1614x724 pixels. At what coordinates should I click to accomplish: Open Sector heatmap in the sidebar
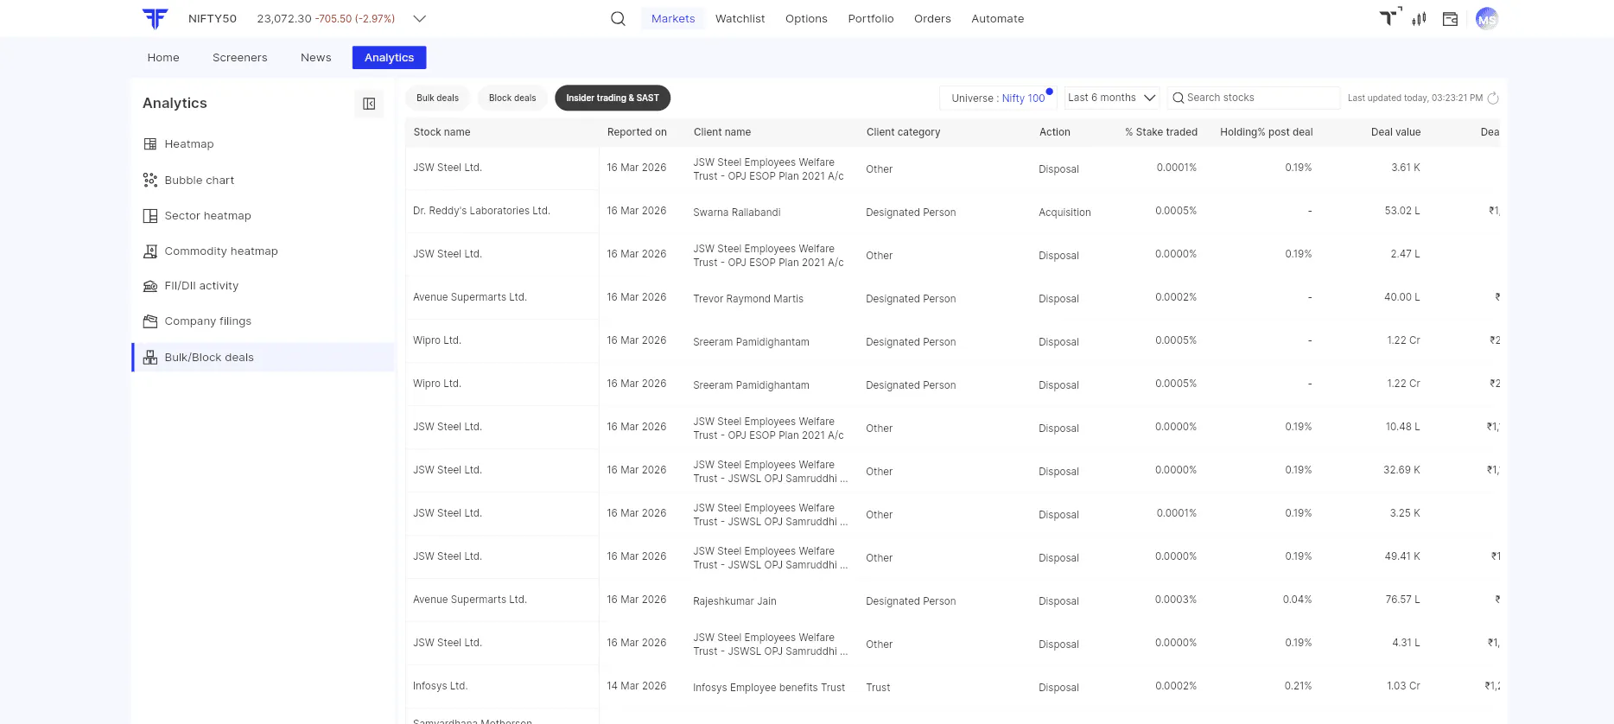(x=264, y=216)
